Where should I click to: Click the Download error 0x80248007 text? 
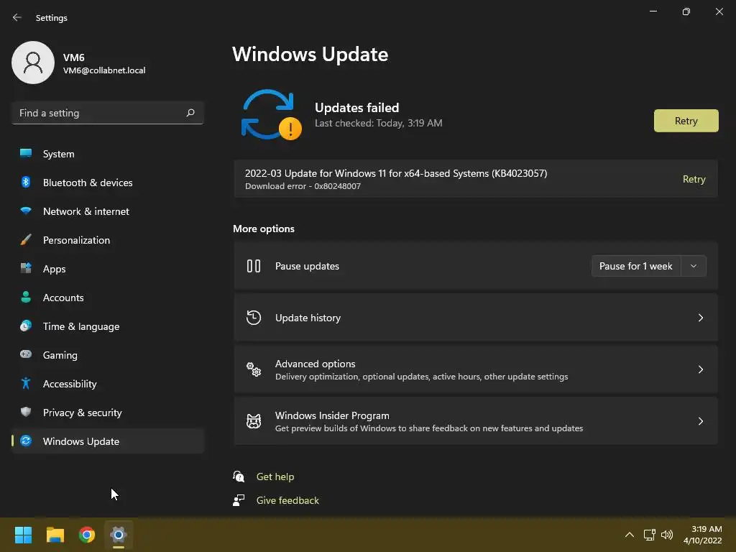pyautogui.click(x=303, y=186)
